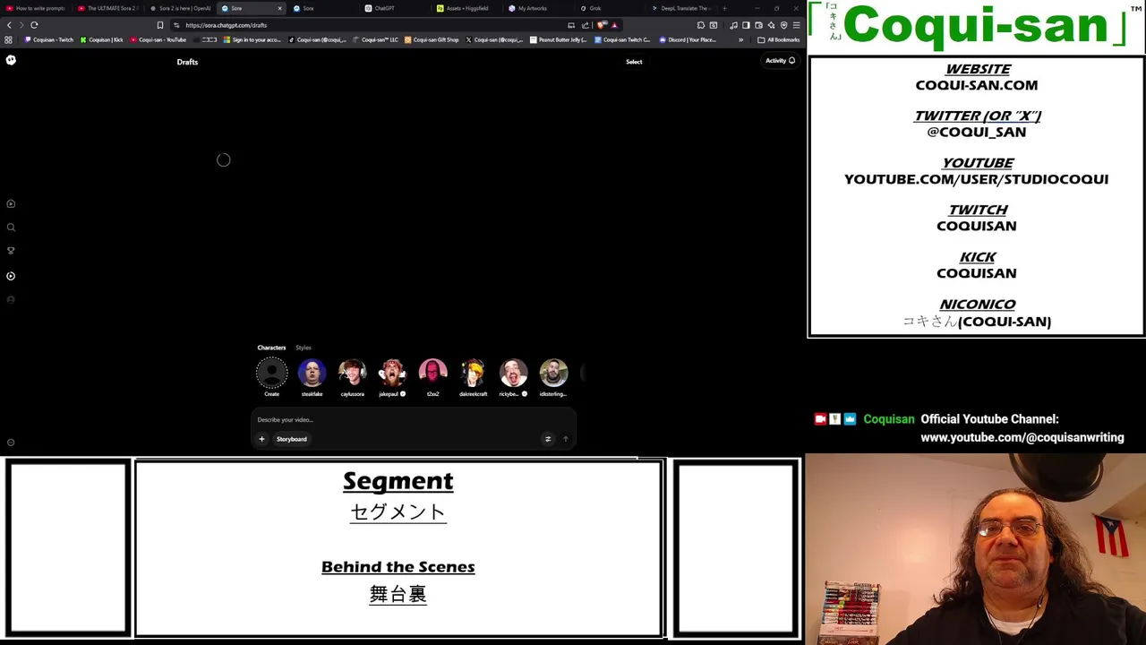Open the apps grid in bookmarks bar
Image resolution: width=1146 pixels, height=645 pixels.
(x=9, y=39)
